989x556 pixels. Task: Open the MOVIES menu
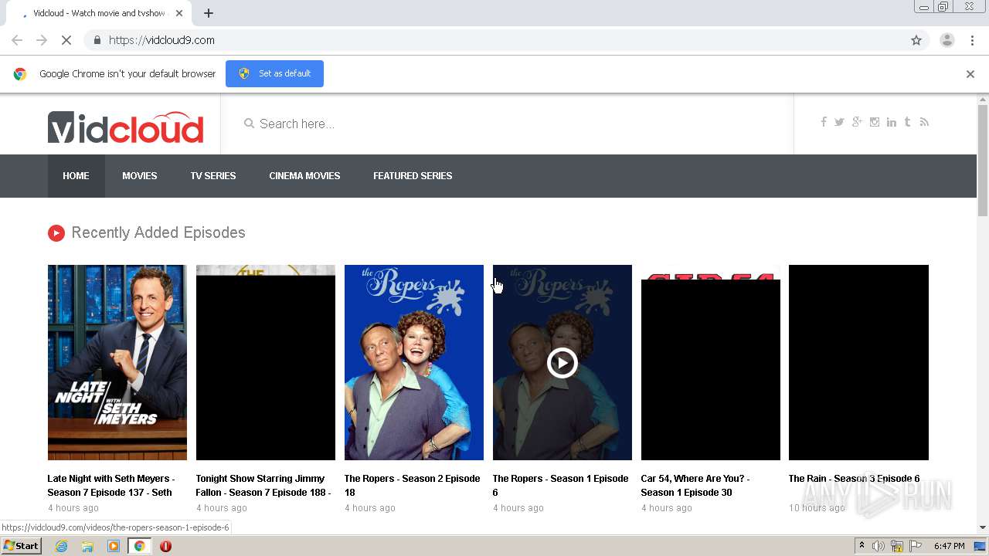[x=140, y=176]
